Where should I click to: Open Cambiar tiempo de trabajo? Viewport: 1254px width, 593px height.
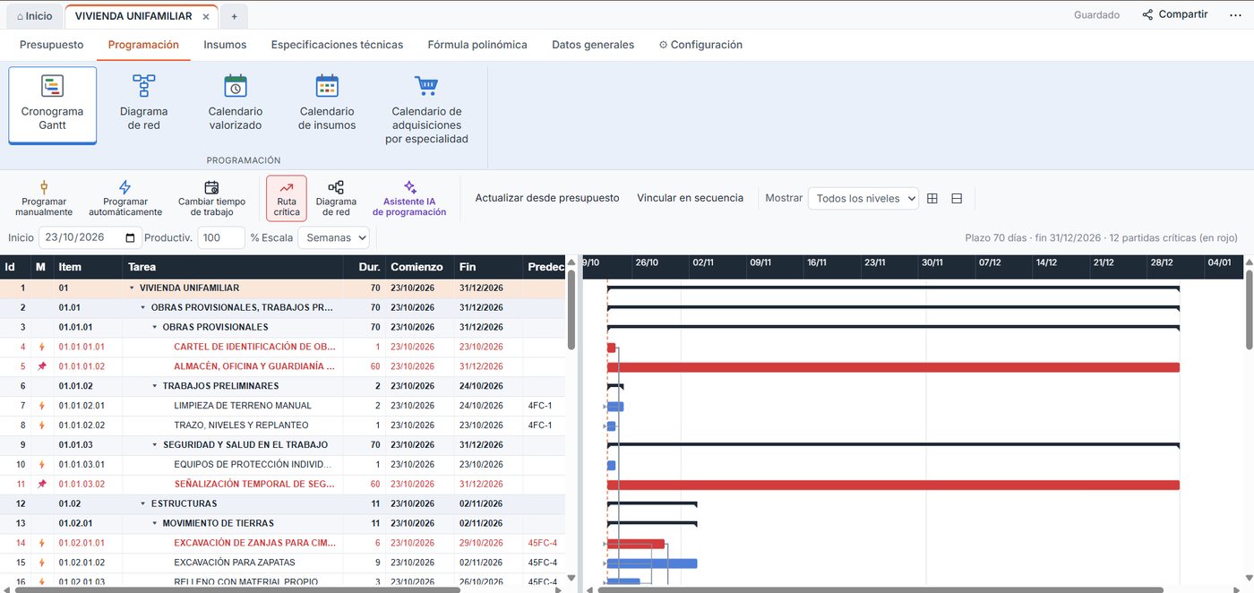pos(211,198)
